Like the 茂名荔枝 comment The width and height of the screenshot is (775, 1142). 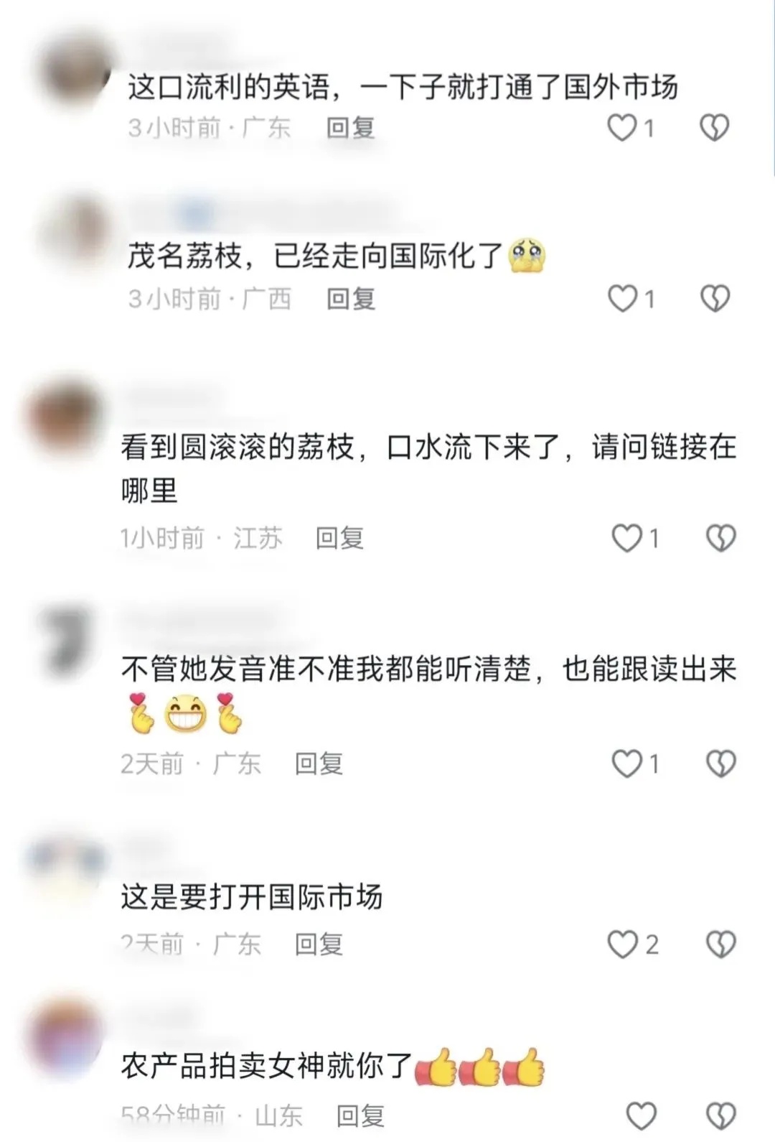point(623,298)
